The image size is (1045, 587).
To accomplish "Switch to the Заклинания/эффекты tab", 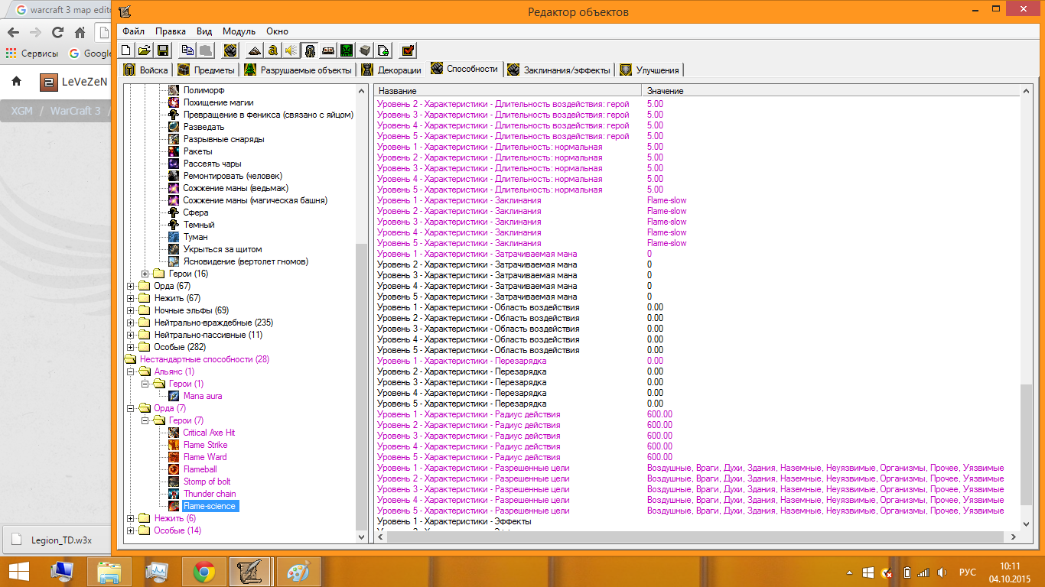I will [558, 70].
